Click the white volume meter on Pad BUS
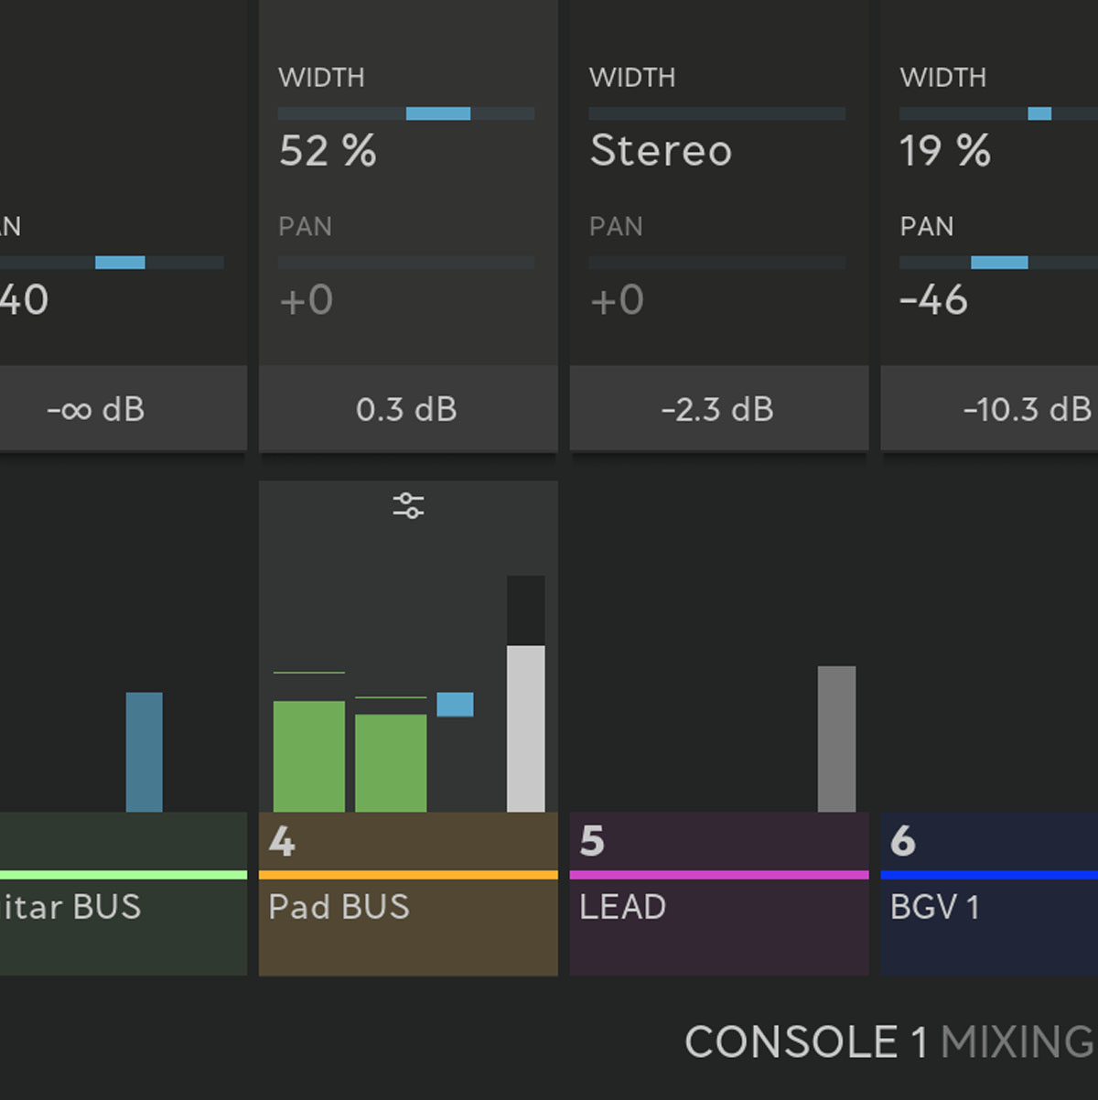The image size is (1098, 1100). click(526, 728)
